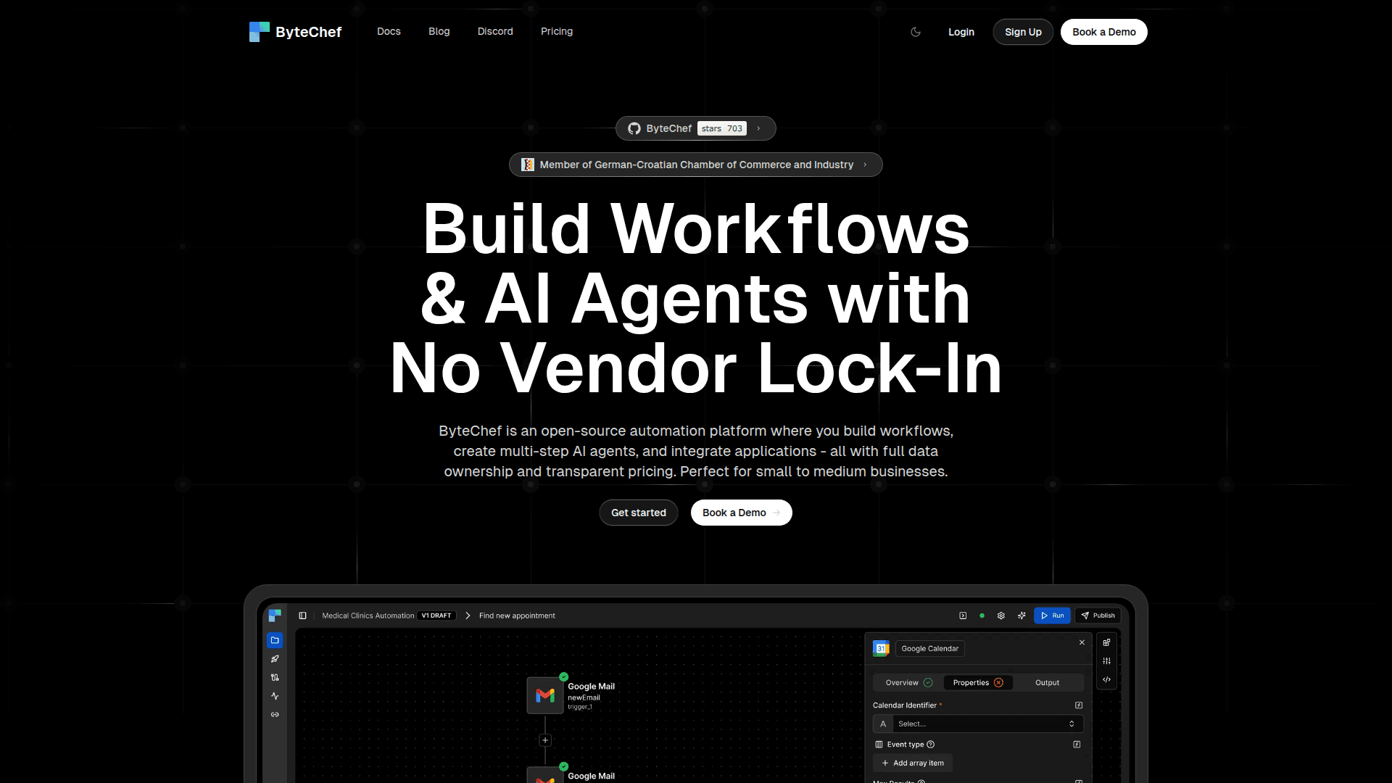
Task: Open the workflow settings gear icon
Action: point(1001,616)
